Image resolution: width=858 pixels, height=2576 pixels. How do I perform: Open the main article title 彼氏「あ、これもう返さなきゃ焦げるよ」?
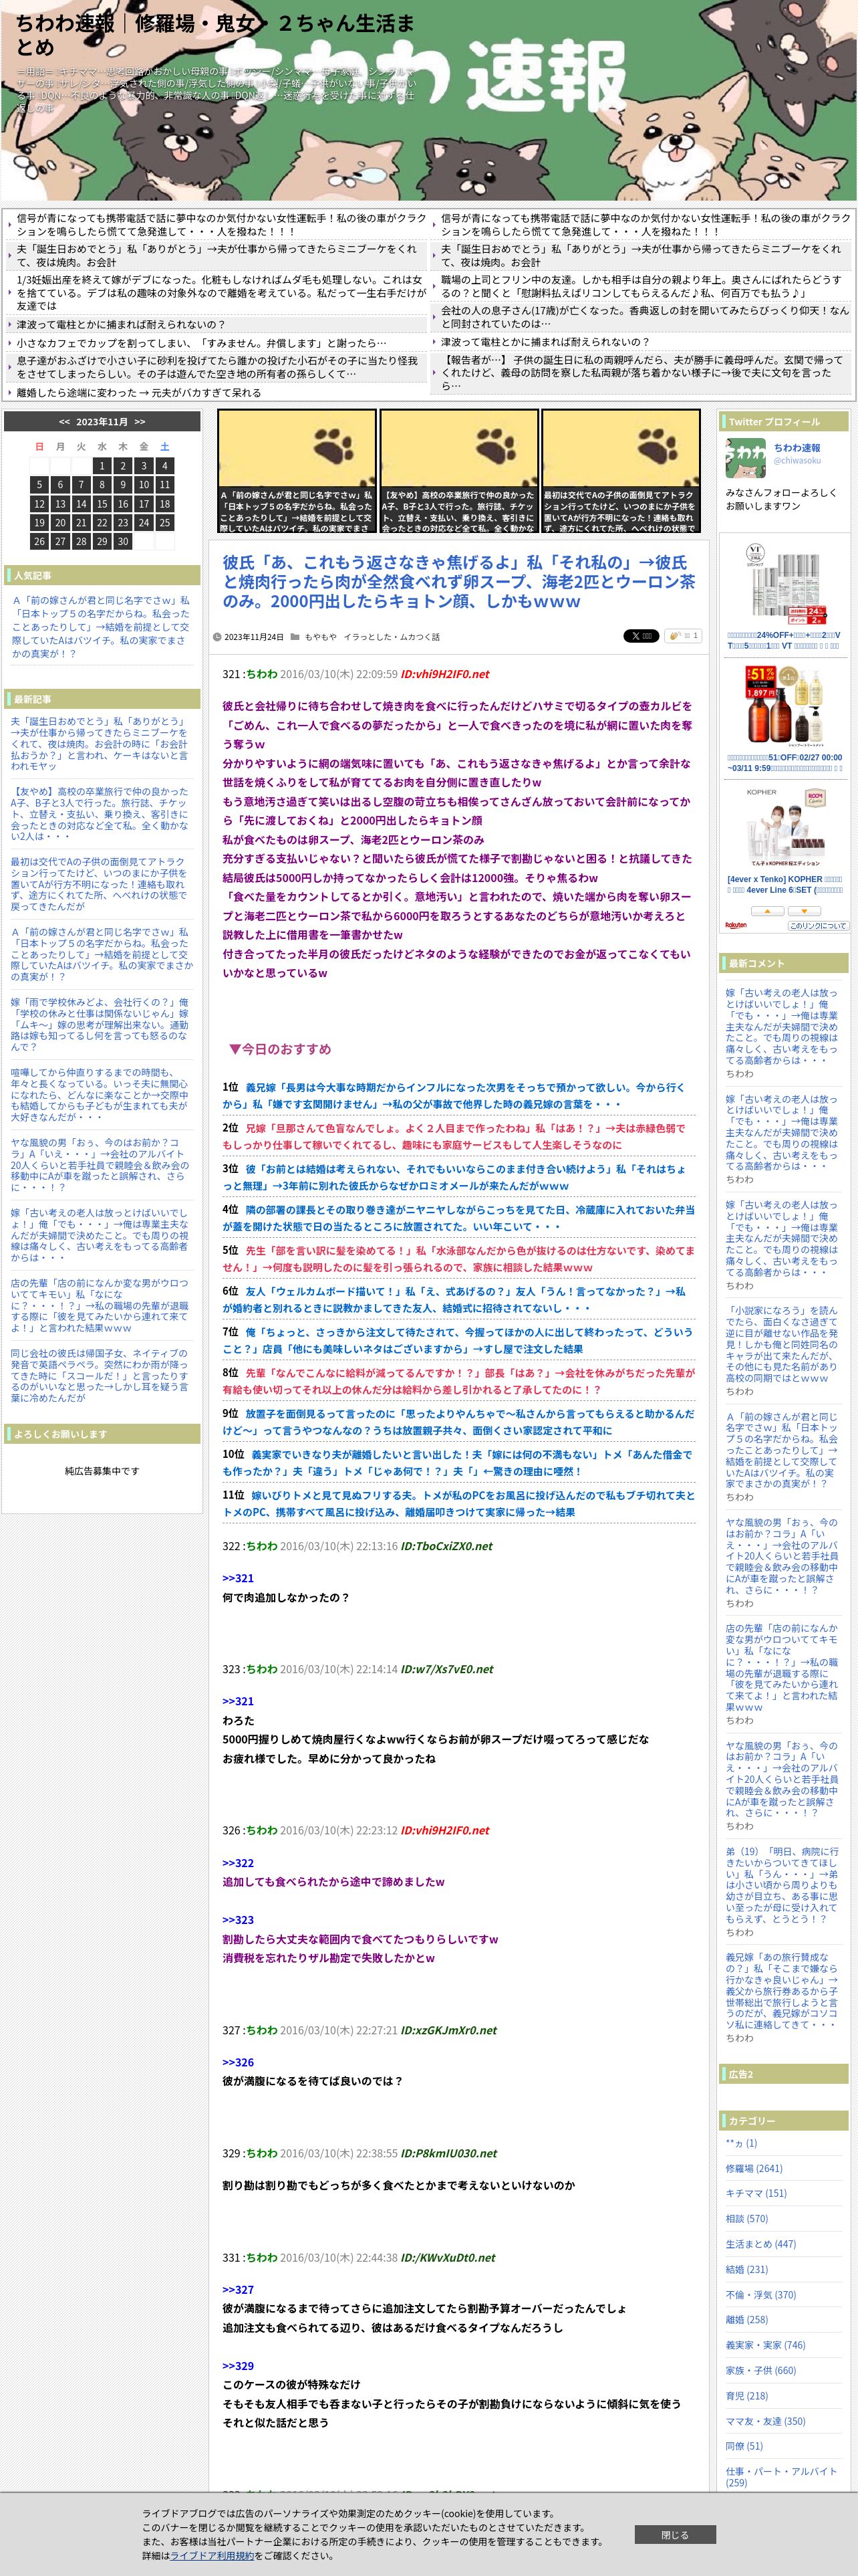[x=458, y=582]
